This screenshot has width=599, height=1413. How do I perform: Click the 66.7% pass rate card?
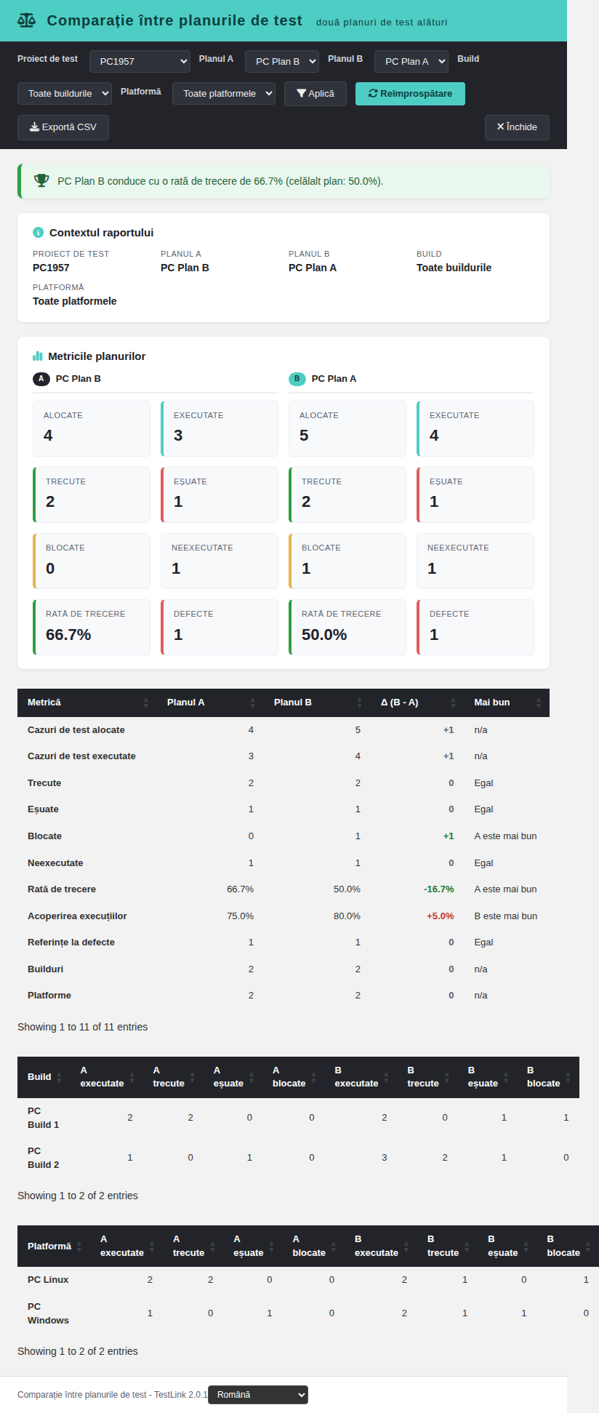[92, 628]
